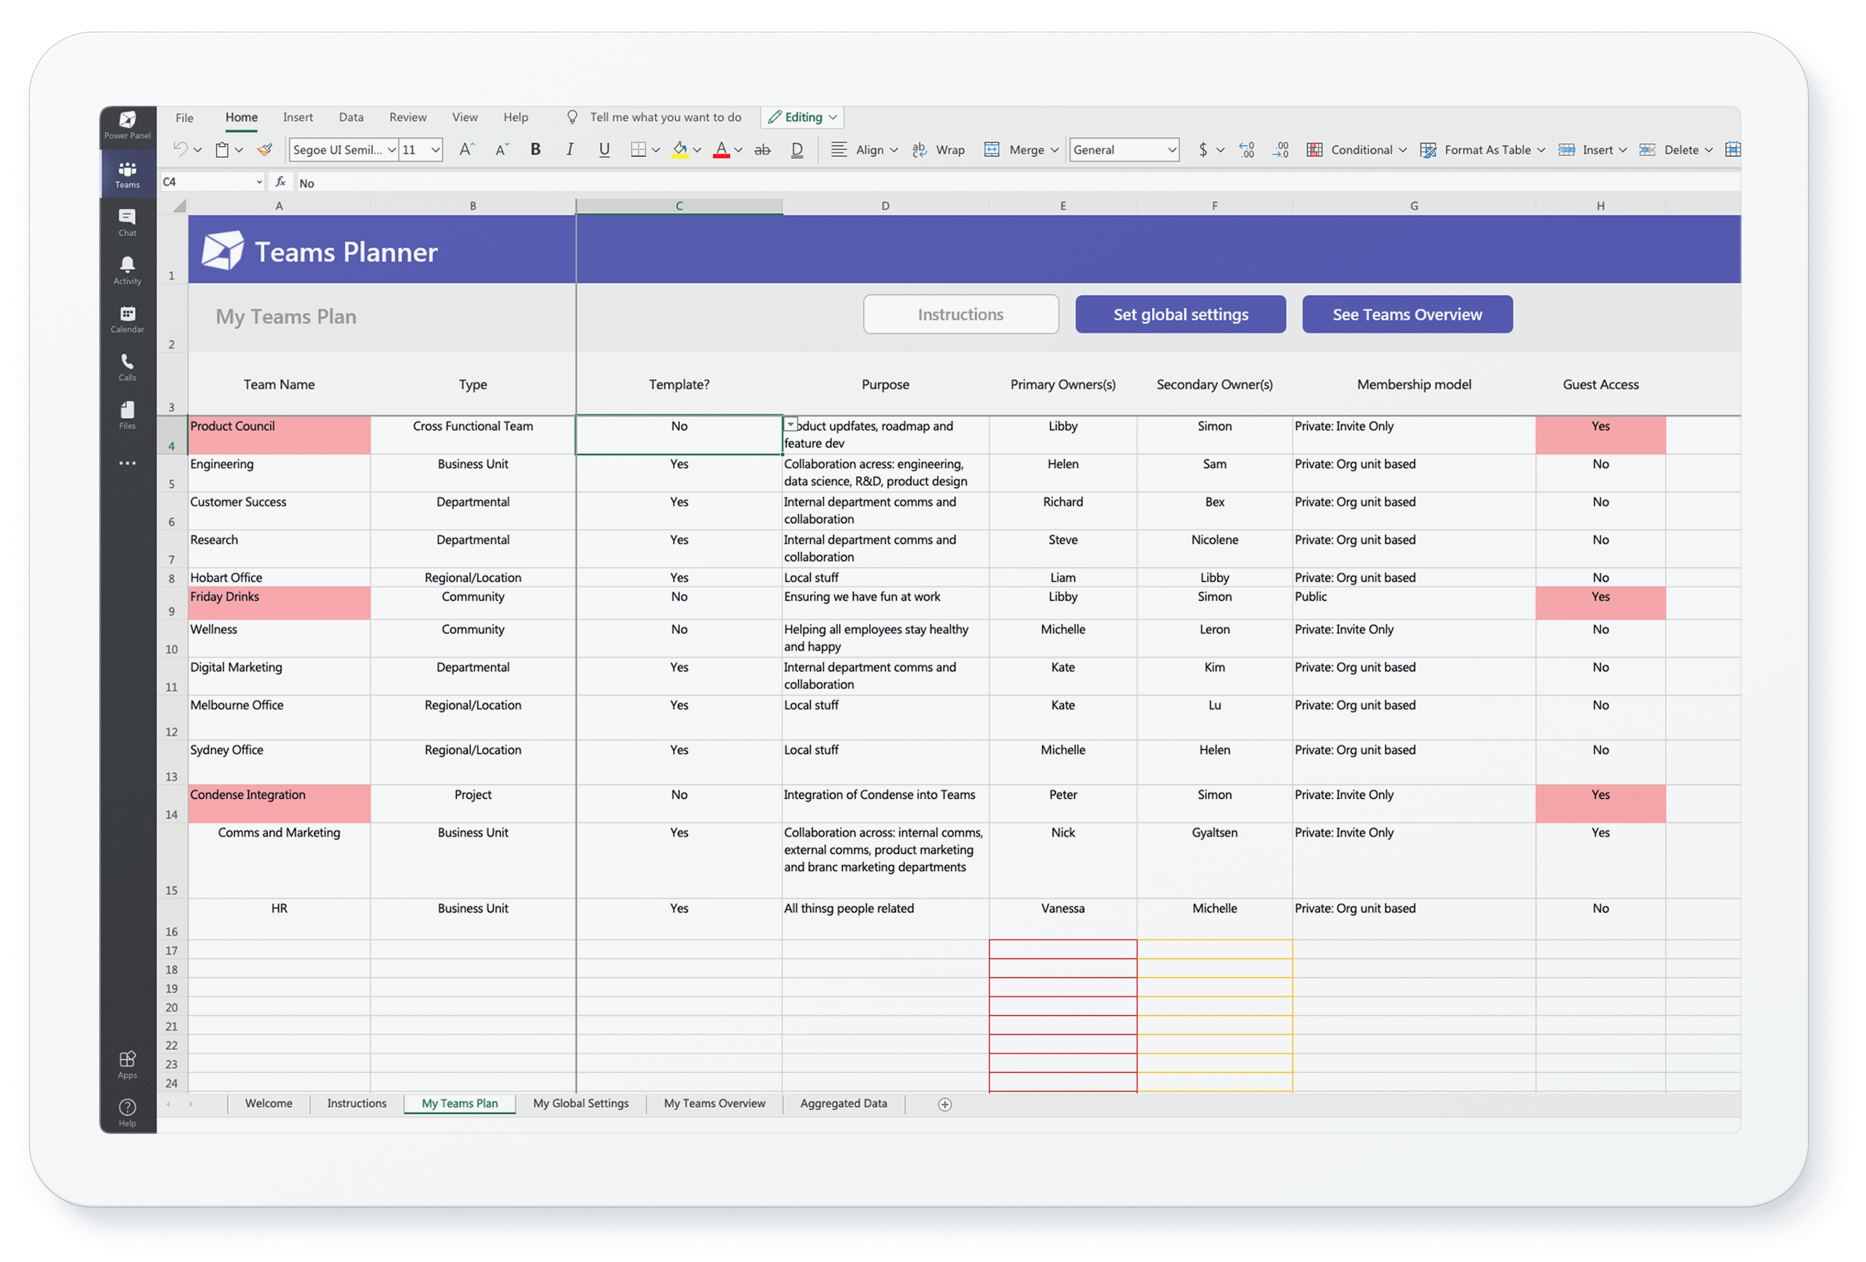This screenshot has width=1866, height=1262.
Task: Toggle underline formatting
Action: (x=604, y=149)
